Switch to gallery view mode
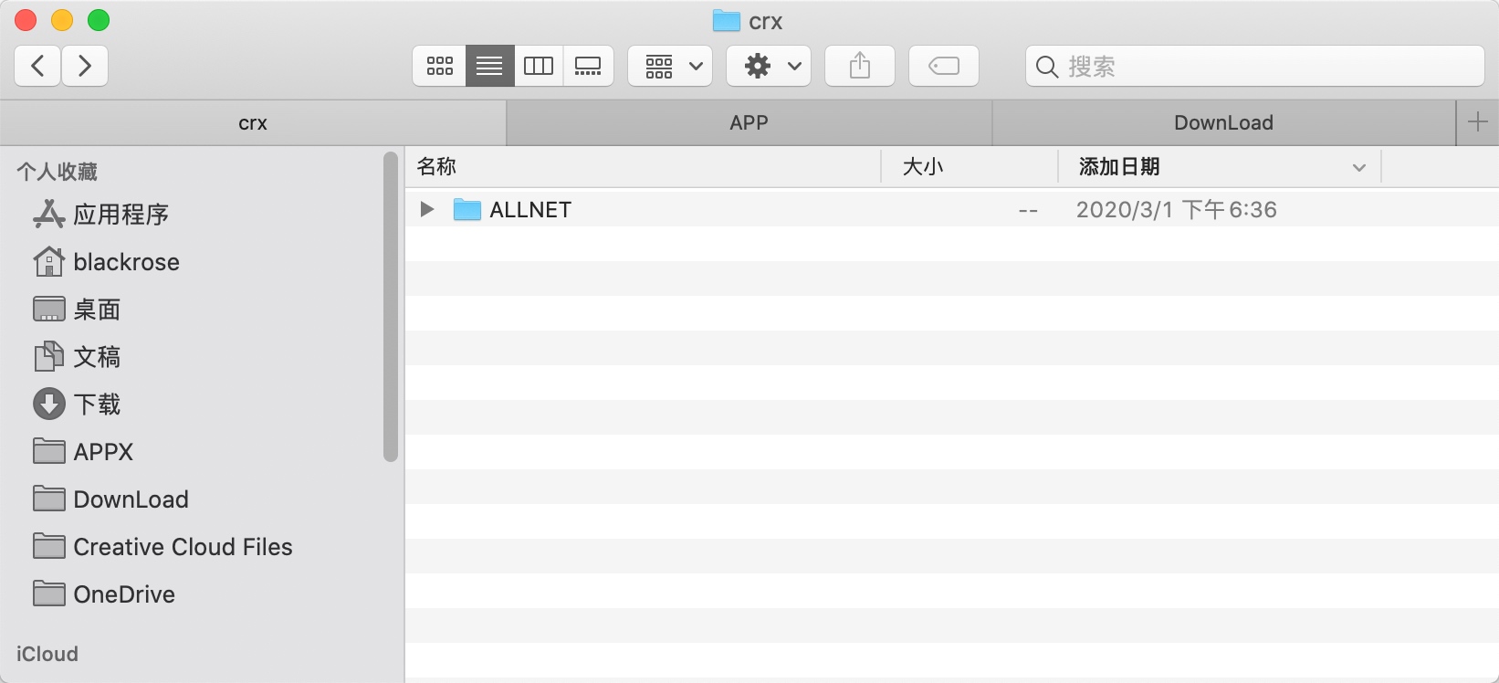The height and width of the screenshot is (683, 1499). click(588, 66)
